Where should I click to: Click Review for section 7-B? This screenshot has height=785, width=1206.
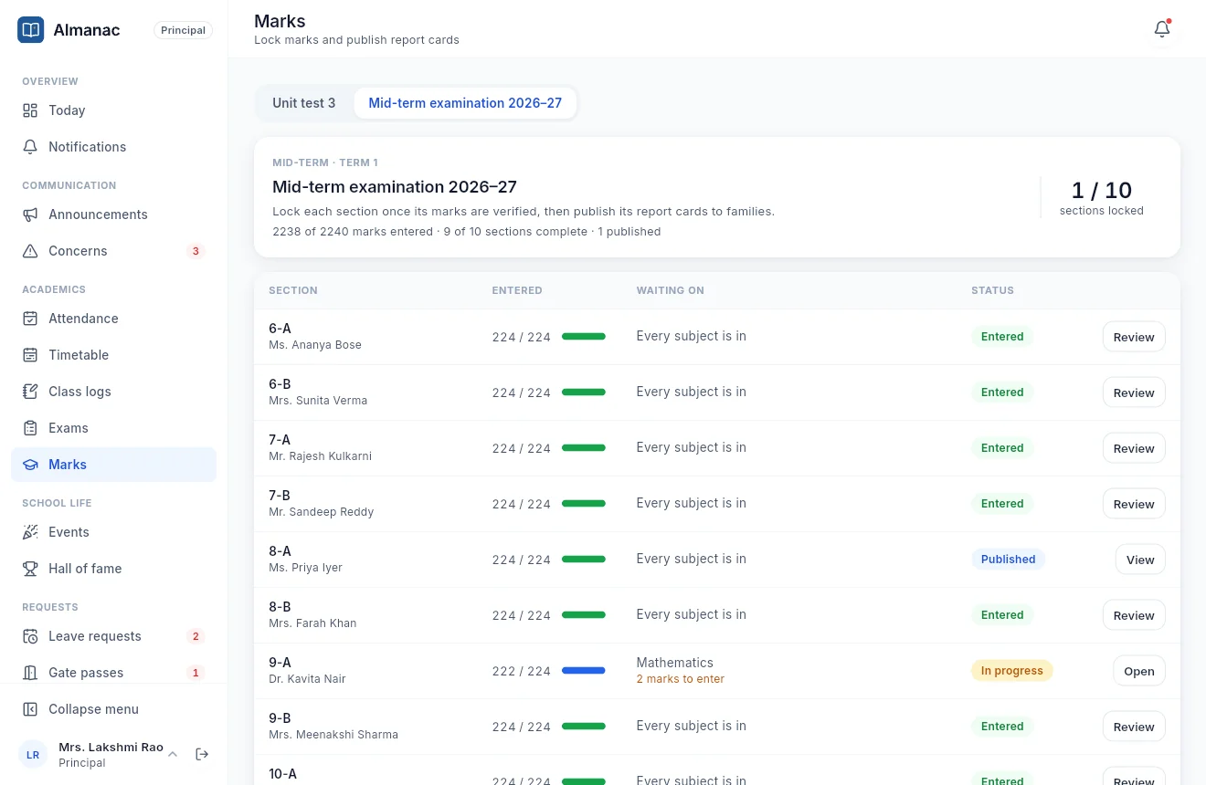coord(1134,504)
